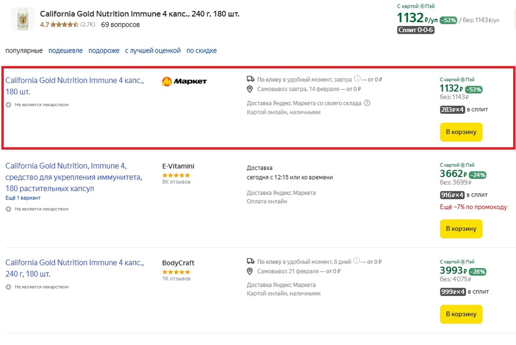Click the BodyCraft five-star rating
Screen dimensions: 516x345
(x=176, y=272)
